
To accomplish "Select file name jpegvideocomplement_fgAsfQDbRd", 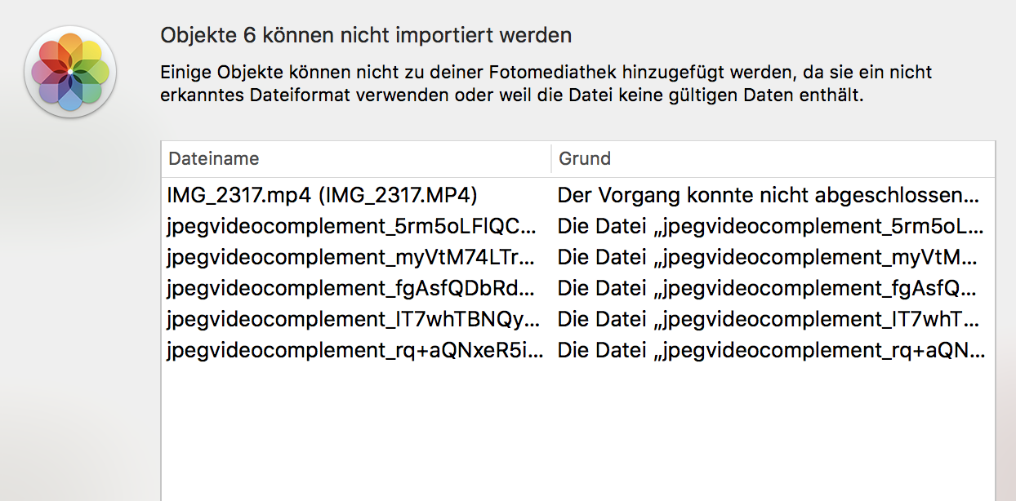I will pos(352,289).
